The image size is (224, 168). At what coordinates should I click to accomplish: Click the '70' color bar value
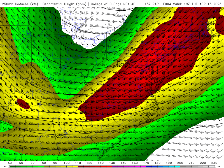[x=32, y=163]
